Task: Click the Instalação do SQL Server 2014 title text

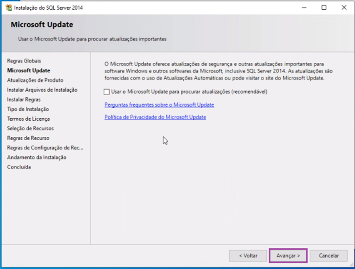Action: tap(48, 8)
